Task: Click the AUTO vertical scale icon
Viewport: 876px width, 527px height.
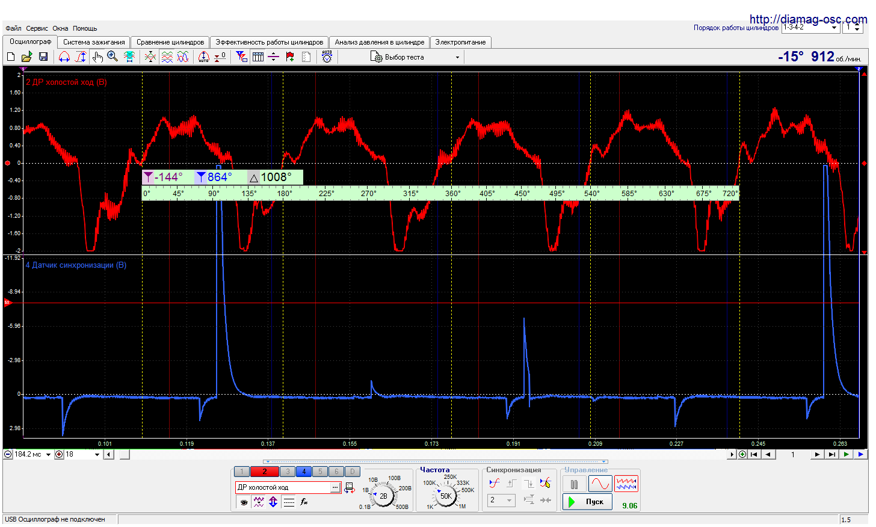Action: (x=204, y=57)
